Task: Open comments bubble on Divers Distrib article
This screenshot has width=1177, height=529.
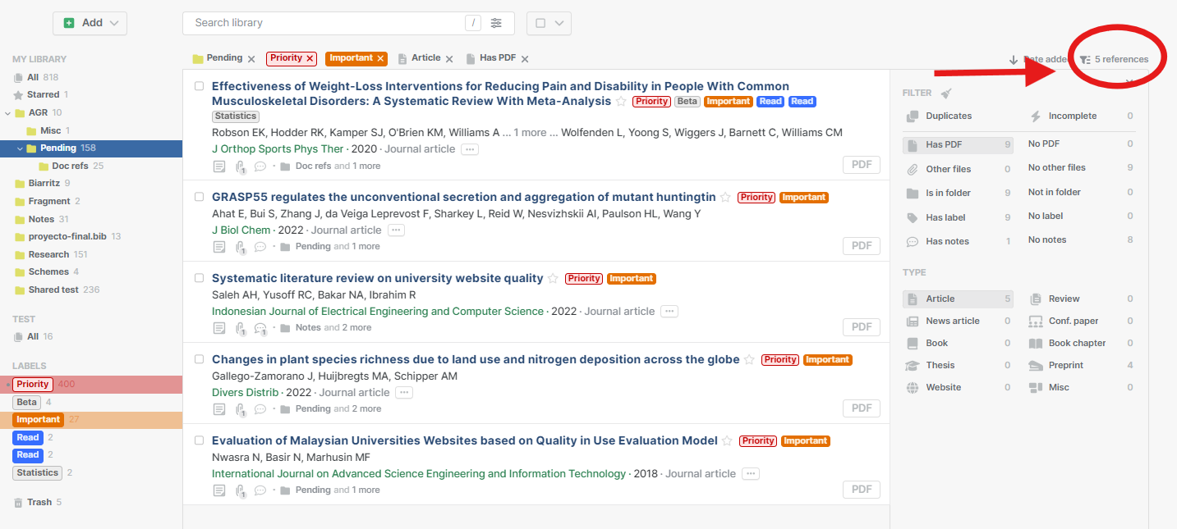Action: [260, 408]
